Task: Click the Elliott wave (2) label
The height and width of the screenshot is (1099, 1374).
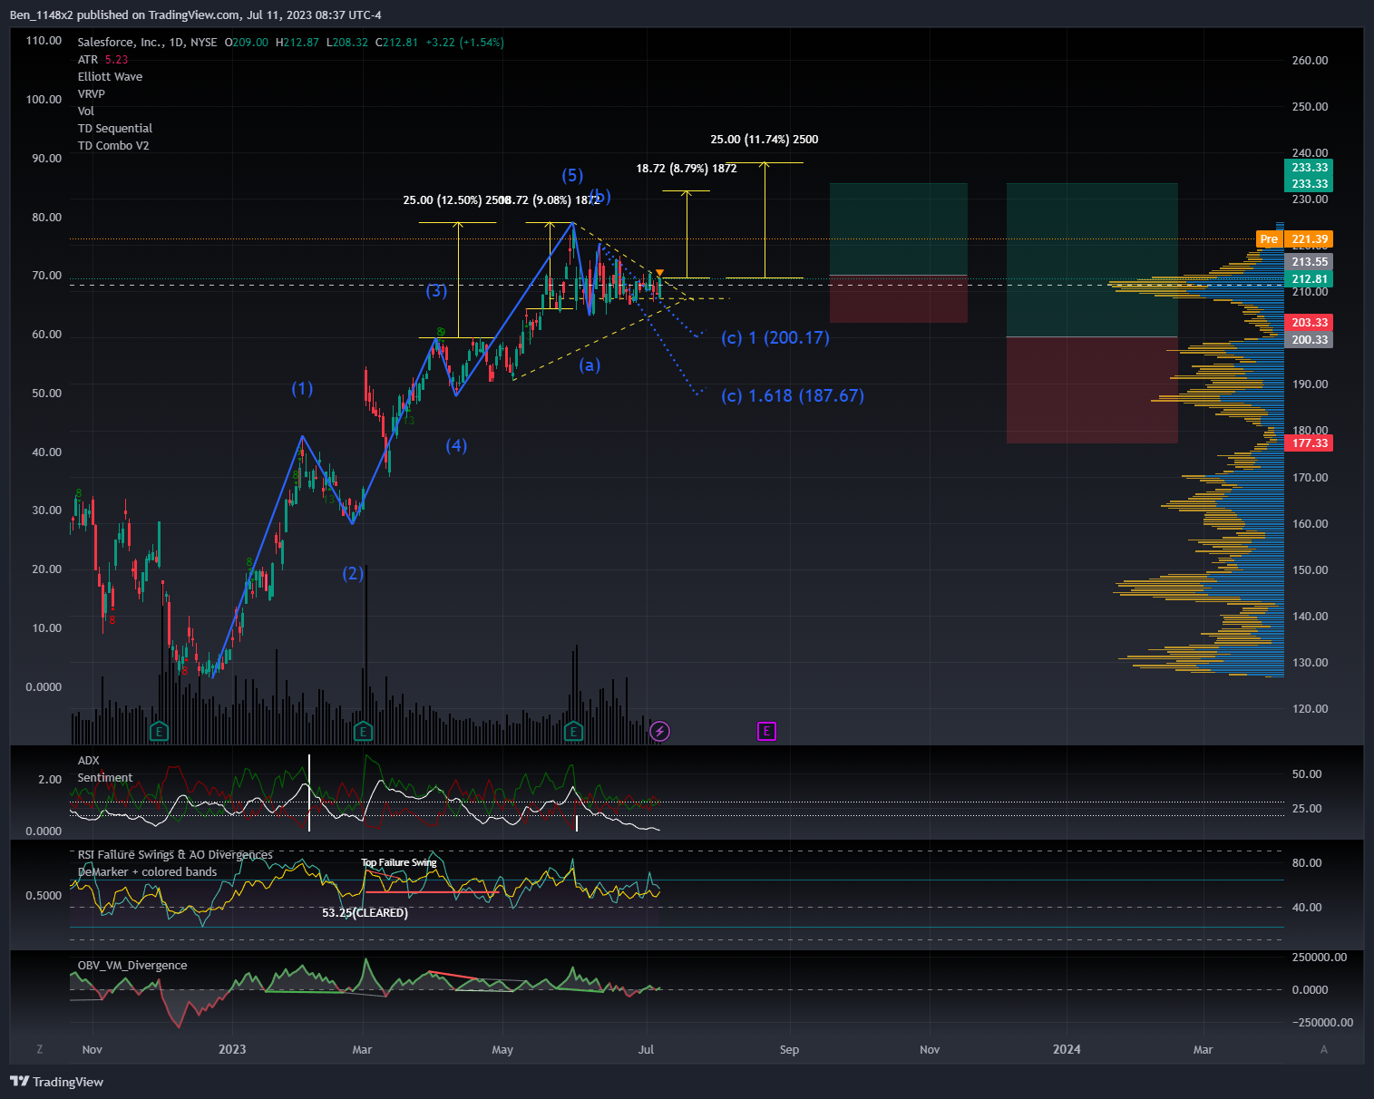Action: (353, 572)
